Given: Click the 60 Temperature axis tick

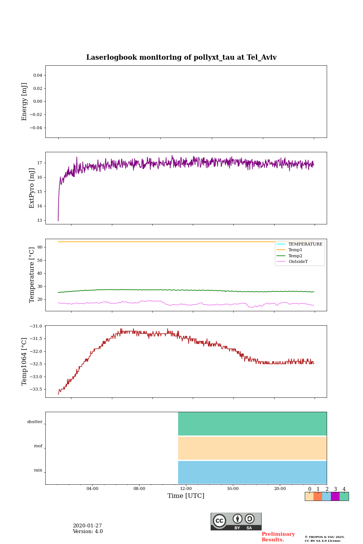Looking at the screenshot, I should tap(40, 247).
